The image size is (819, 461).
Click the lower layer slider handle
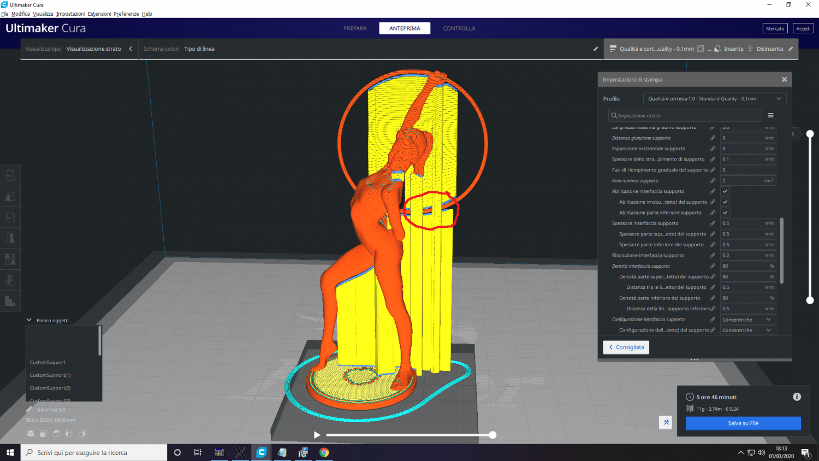pos(810,300)
